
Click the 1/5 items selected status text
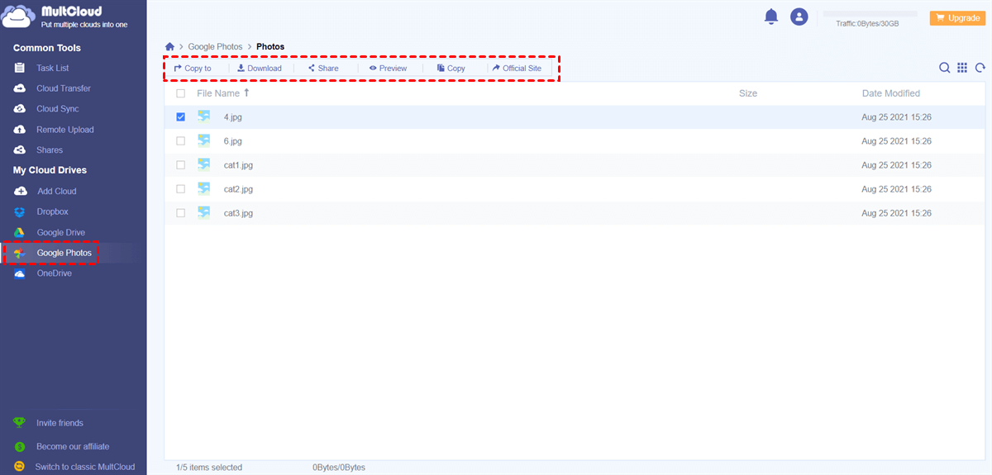tap(209, 468)
